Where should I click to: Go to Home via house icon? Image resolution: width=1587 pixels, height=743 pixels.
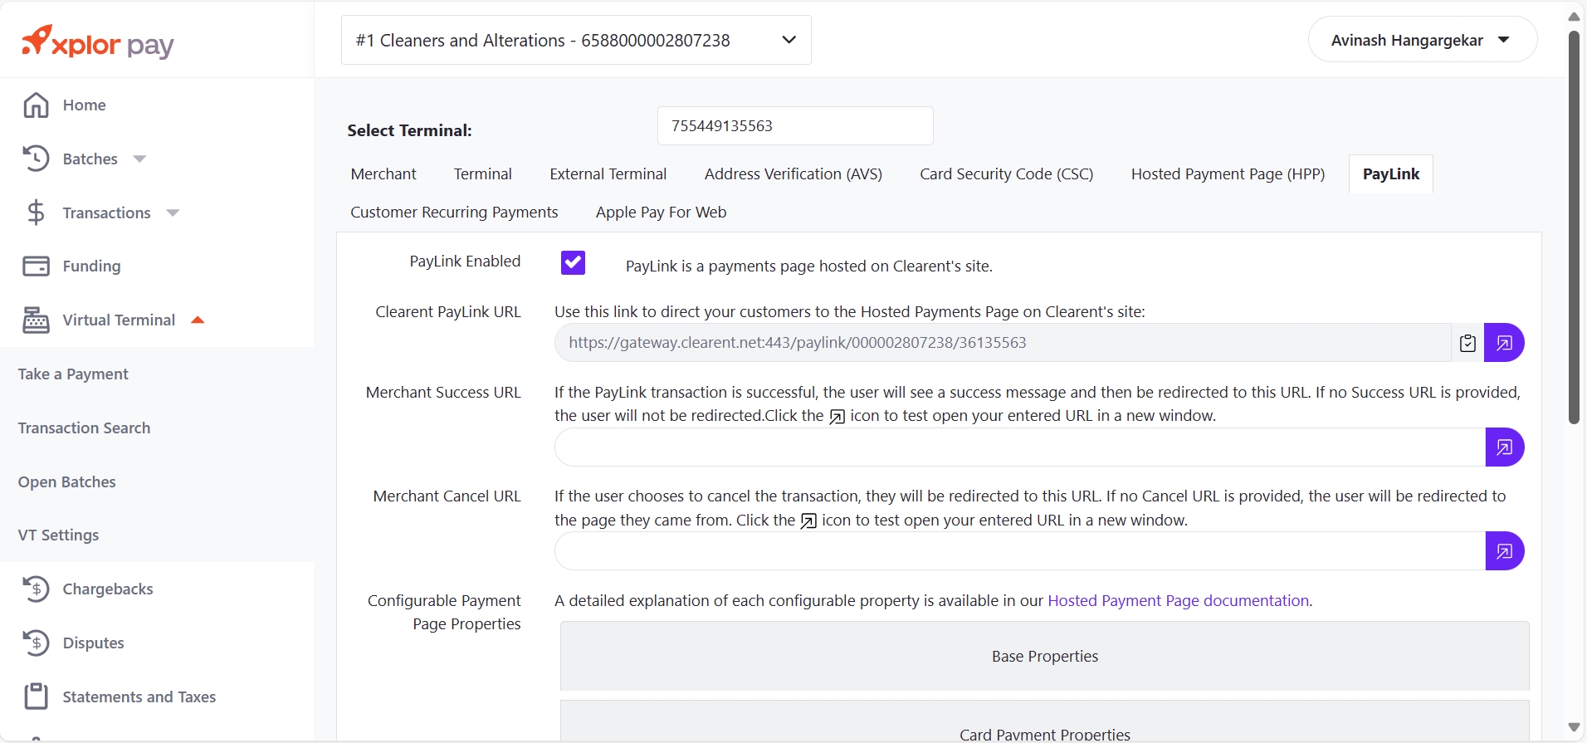click(x=36, y=105)
